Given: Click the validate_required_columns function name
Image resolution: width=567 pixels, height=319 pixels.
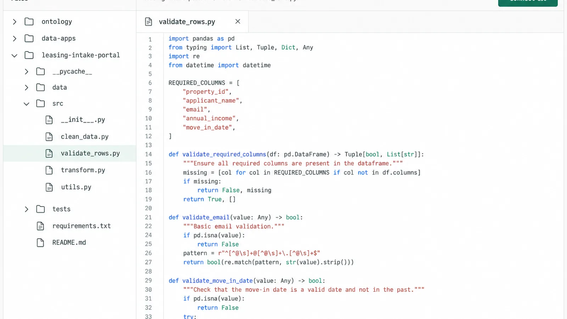Looking at the screenshot, I should click(224, 154).
